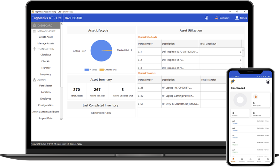Viewport: 279px width, 167px height.
Task: Open Create Asset in sidebar
Action: point(46,37)
